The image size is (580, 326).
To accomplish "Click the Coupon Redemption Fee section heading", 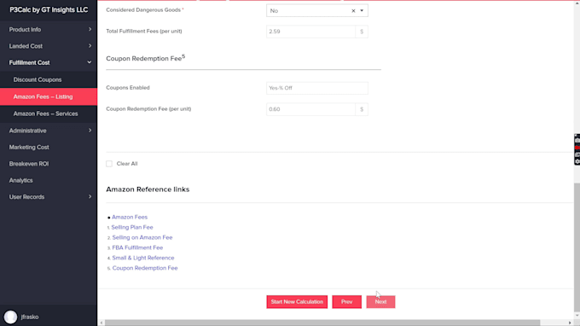I will 145,58.
